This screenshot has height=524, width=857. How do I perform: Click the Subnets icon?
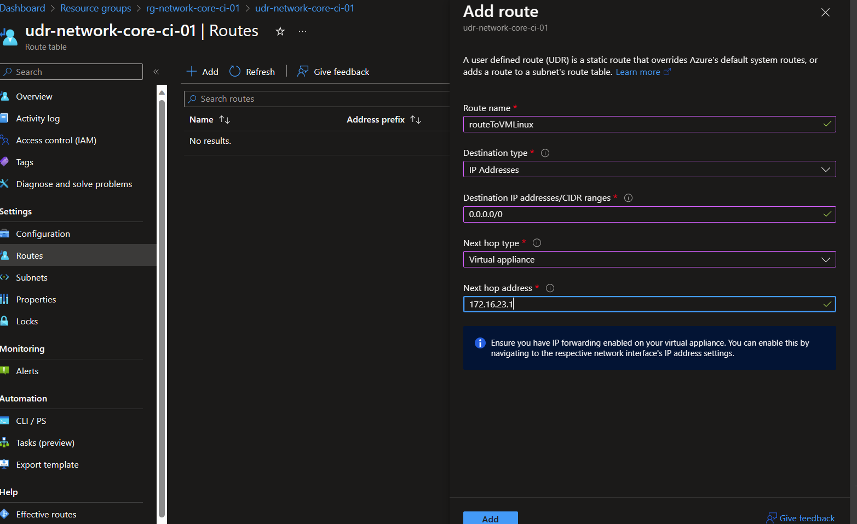click(x=4, y=277)
